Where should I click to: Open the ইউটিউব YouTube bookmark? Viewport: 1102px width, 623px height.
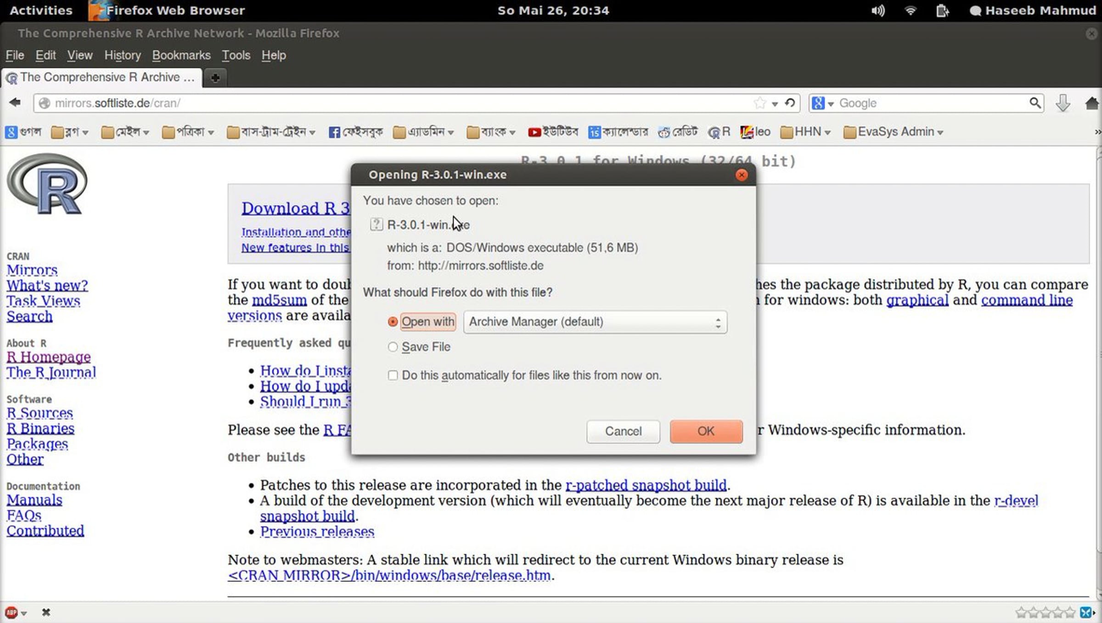tap(553, 132)
